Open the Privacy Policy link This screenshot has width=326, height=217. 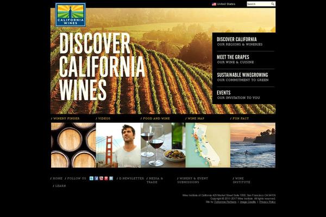click(x=267, y=202)
